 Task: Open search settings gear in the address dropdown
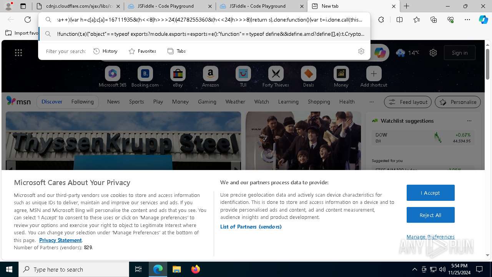[x=361, y=51]
